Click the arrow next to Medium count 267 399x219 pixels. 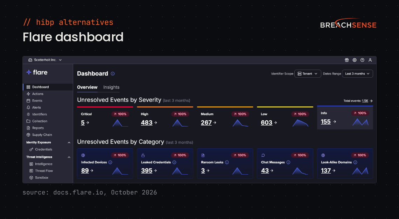click(215, 122)
